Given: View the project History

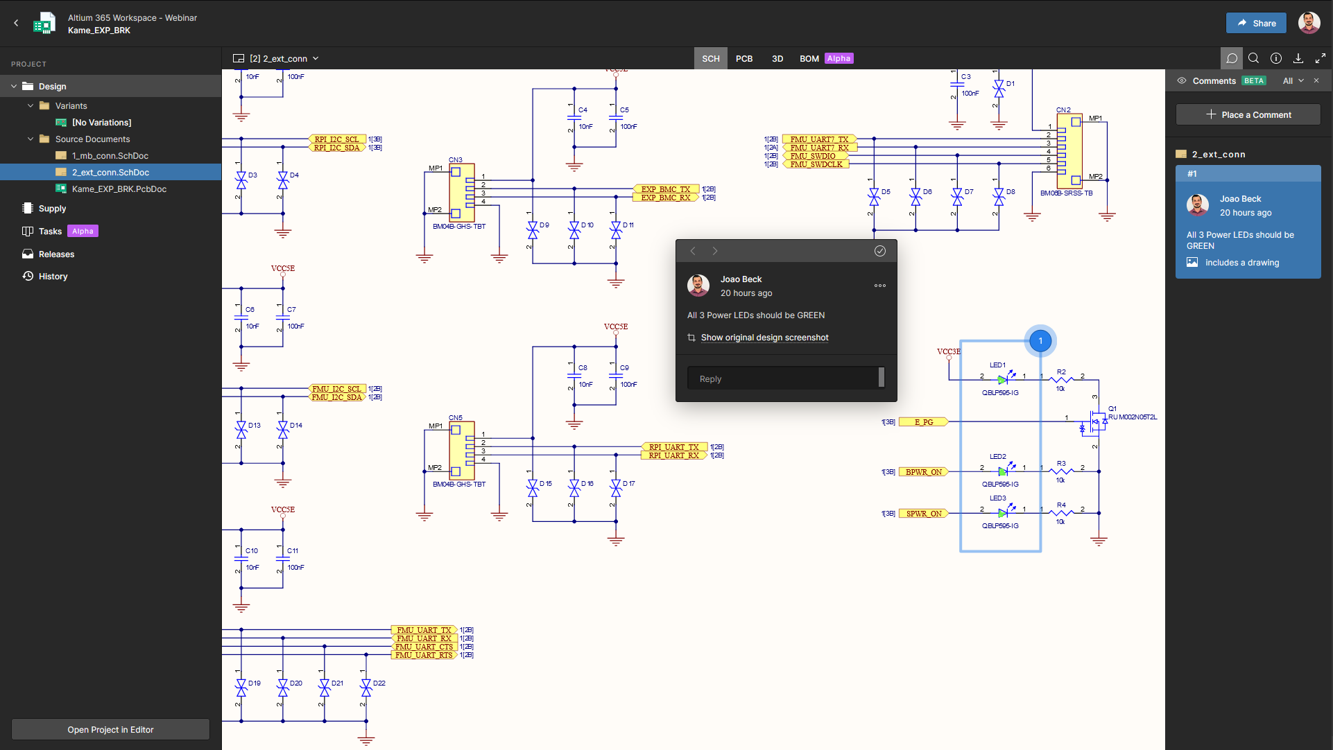Looking at the screenshot, I should (x=52, y=276).
